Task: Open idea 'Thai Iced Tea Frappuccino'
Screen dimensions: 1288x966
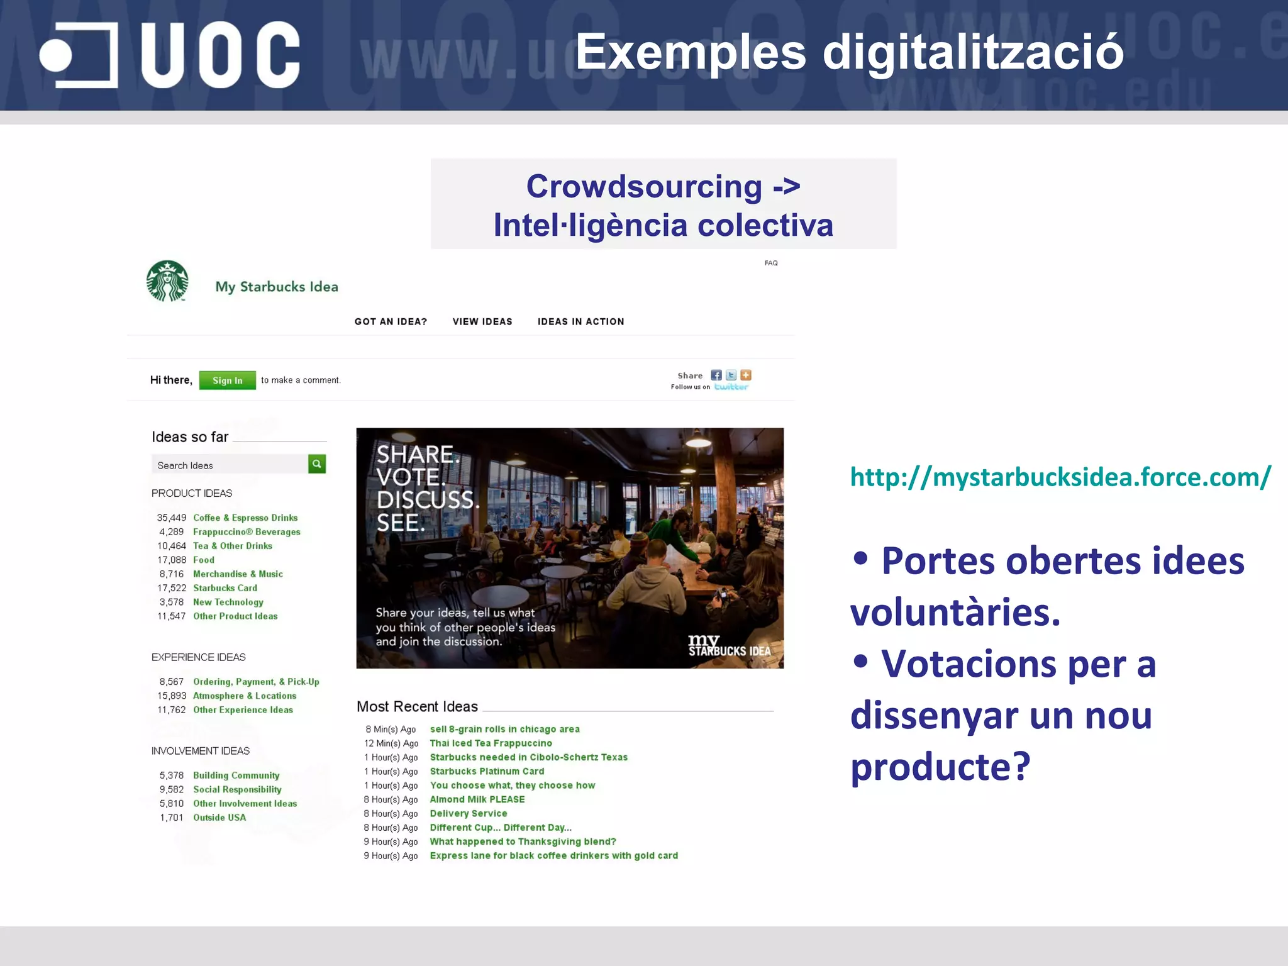Action: click(491, 743)
